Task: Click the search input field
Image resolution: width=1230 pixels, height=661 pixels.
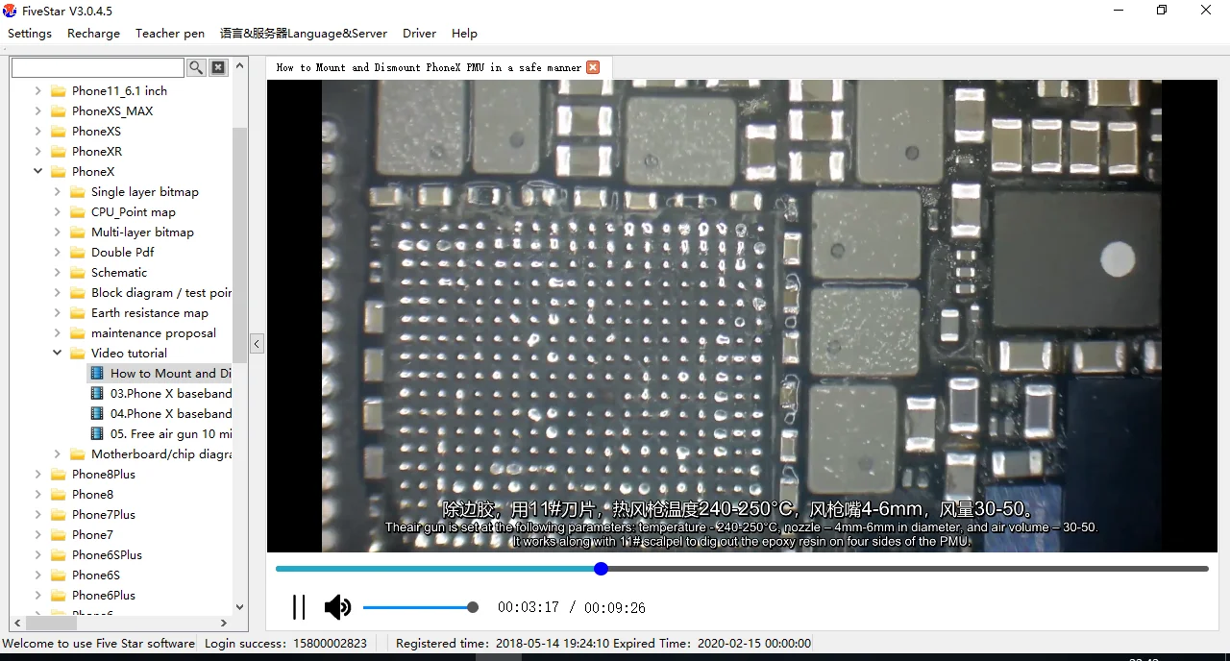Action: (97, 67)
